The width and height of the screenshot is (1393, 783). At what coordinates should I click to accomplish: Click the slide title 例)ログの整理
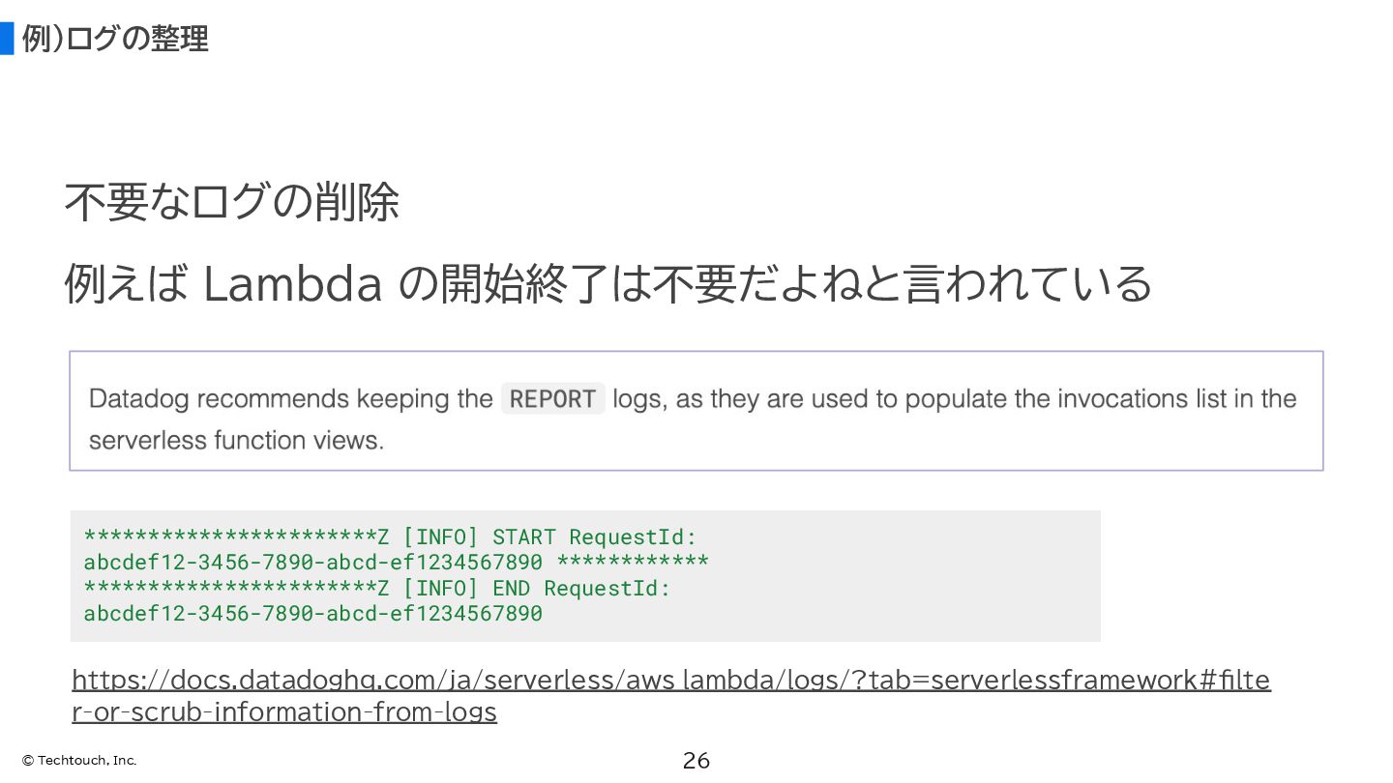pos(115,39)
